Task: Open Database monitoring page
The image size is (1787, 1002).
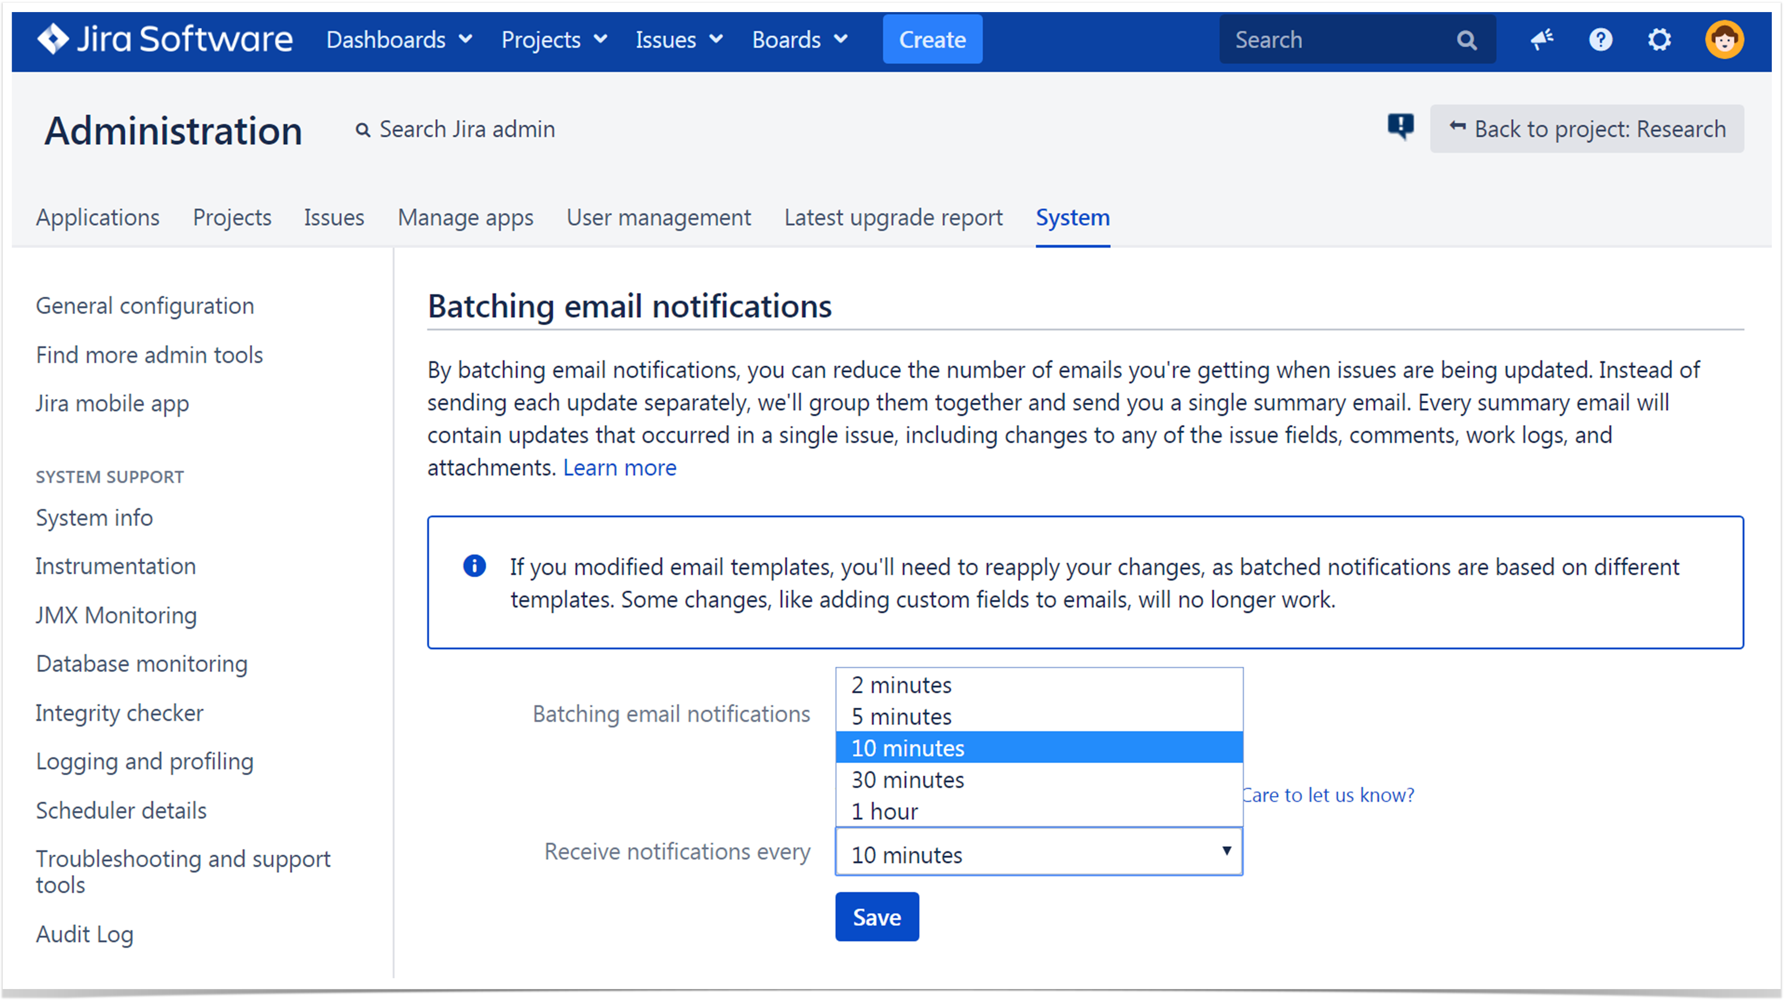Action: 141,663
